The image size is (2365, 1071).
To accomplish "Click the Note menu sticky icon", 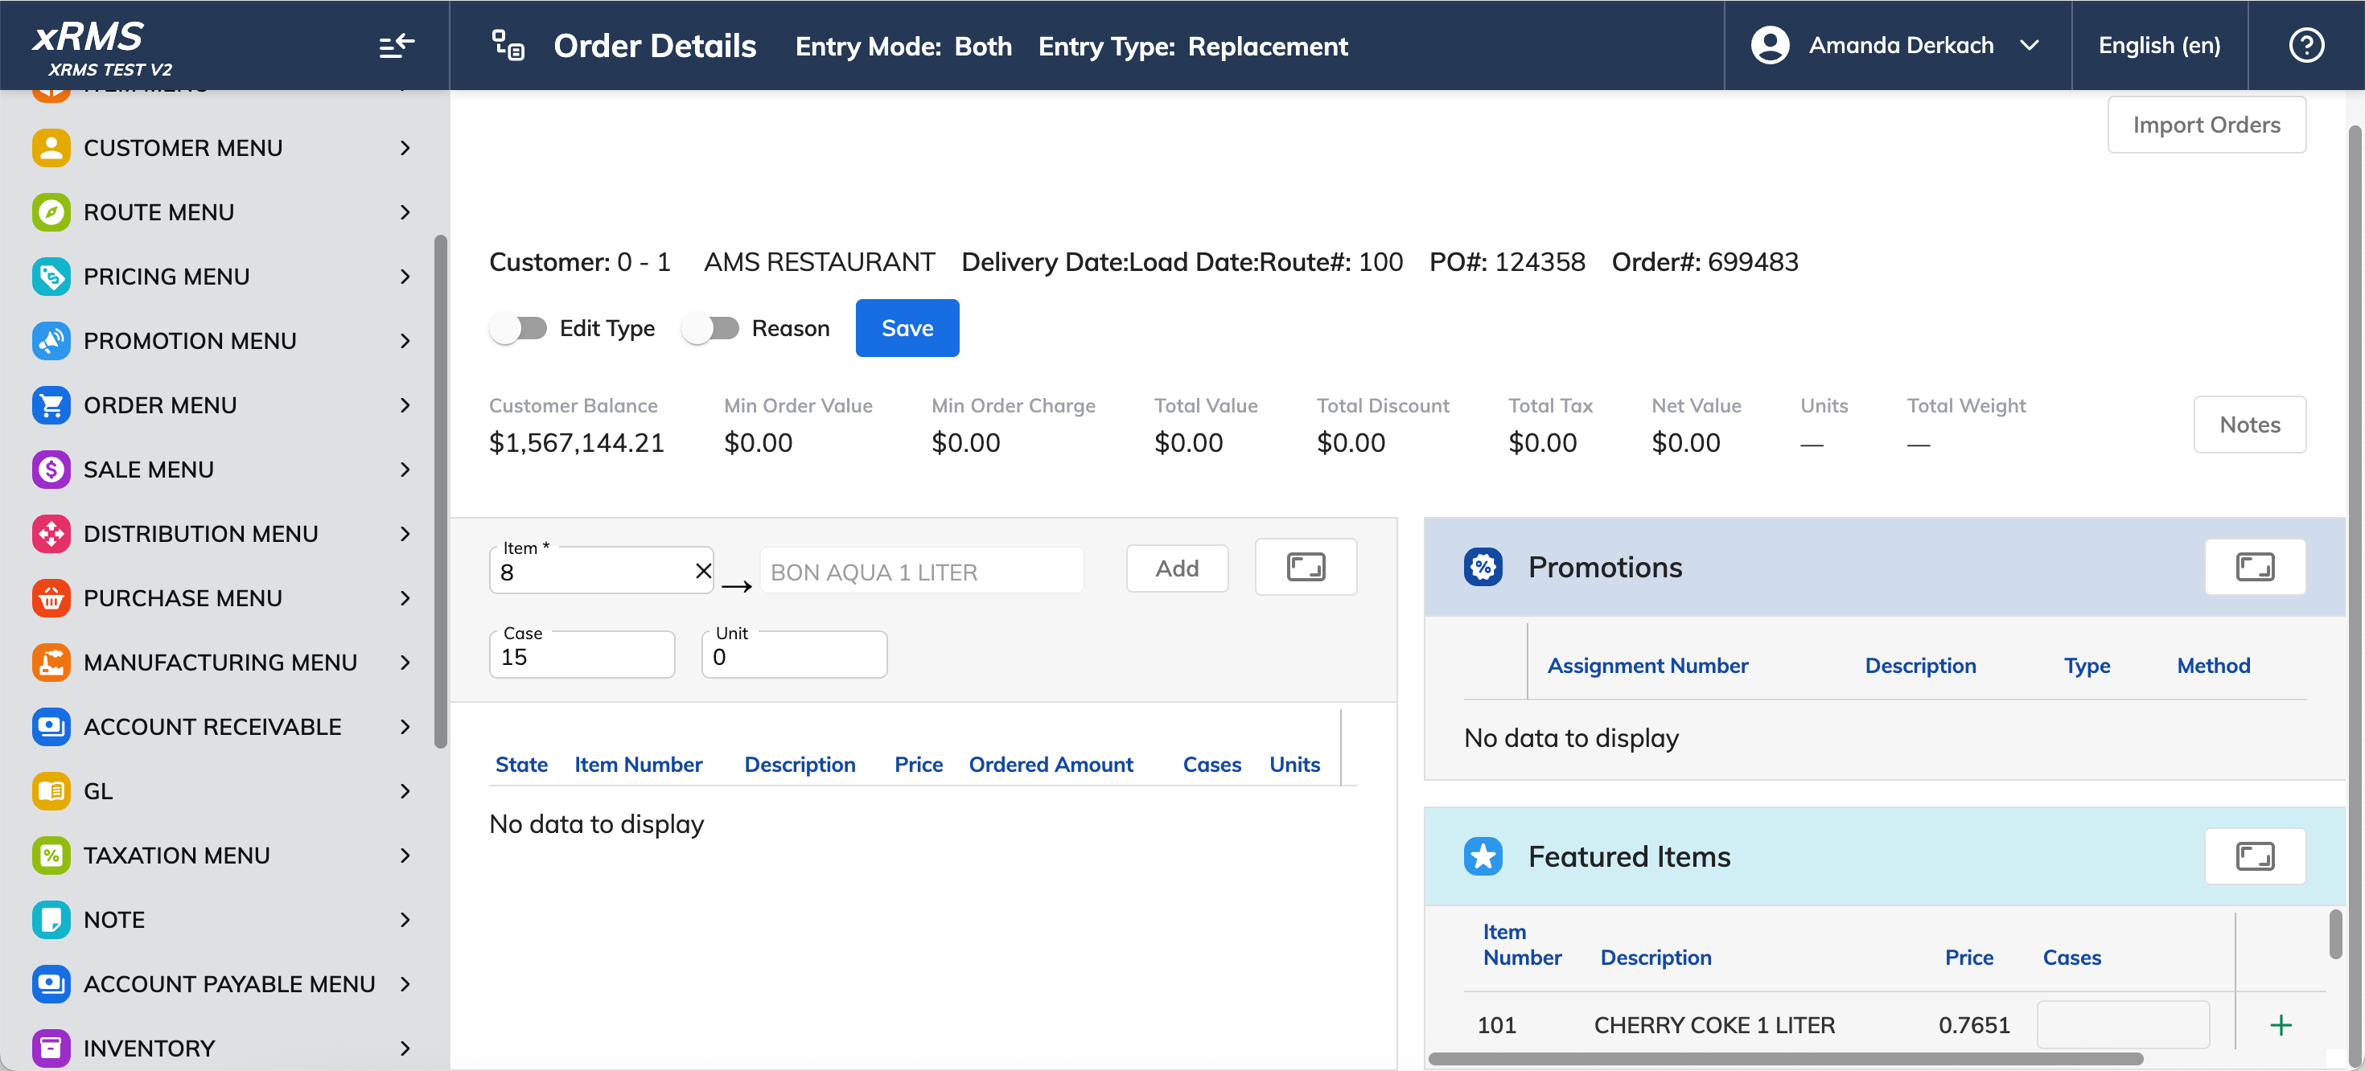I will (51, 919).
